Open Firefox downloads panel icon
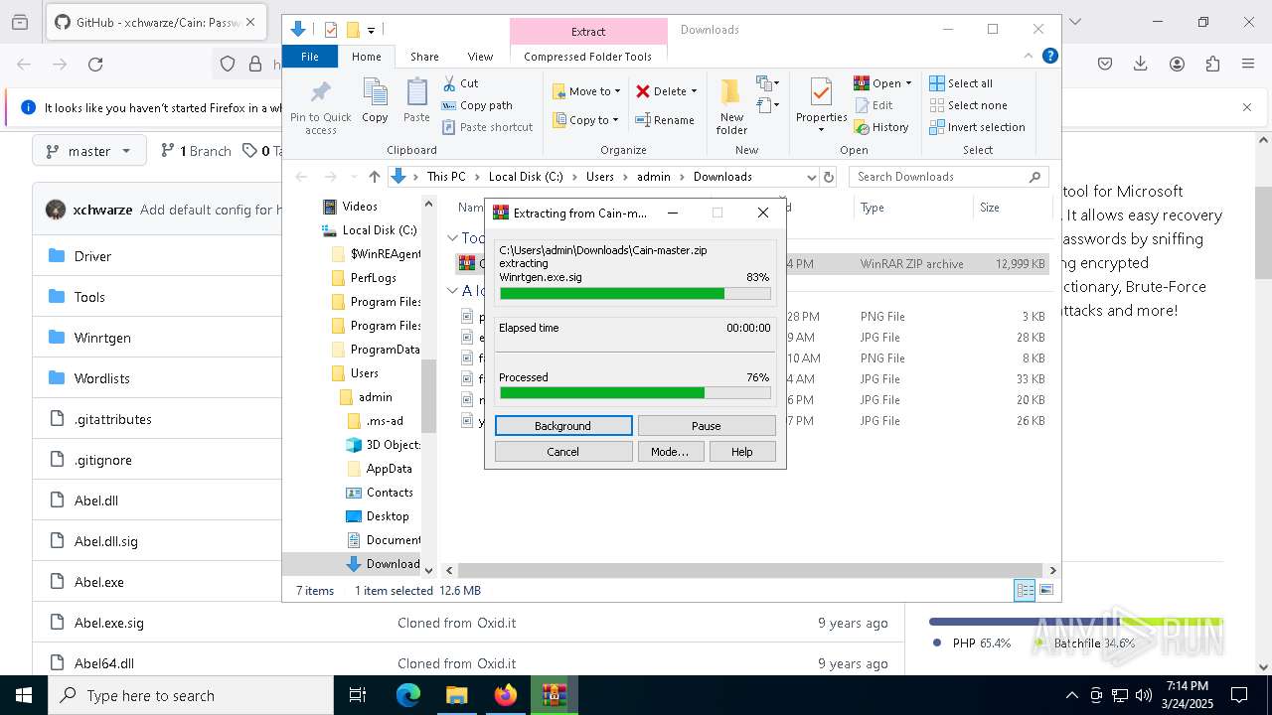 click(1141, 65)
